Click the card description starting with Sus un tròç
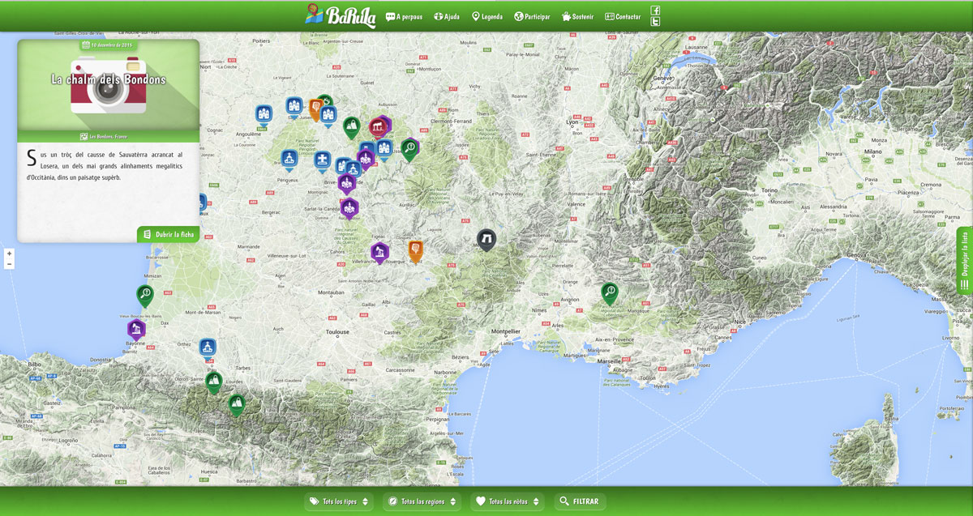This screenshot has height=516, width=973. click(105, 165)
